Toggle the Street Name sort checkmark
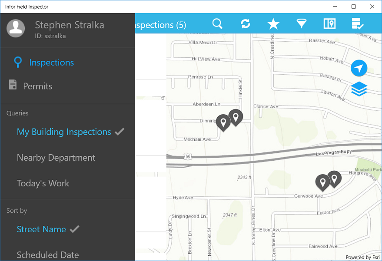Image resolution: width=382 pixels, height=261 pixels. [x=73, y=228]
